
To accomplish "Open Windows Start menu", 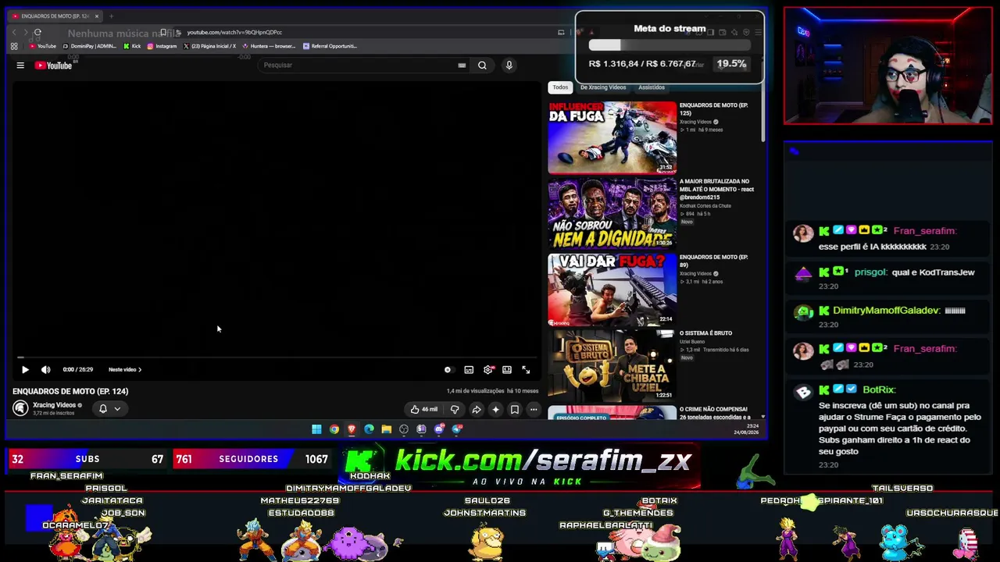I will (x=316, y=429).
